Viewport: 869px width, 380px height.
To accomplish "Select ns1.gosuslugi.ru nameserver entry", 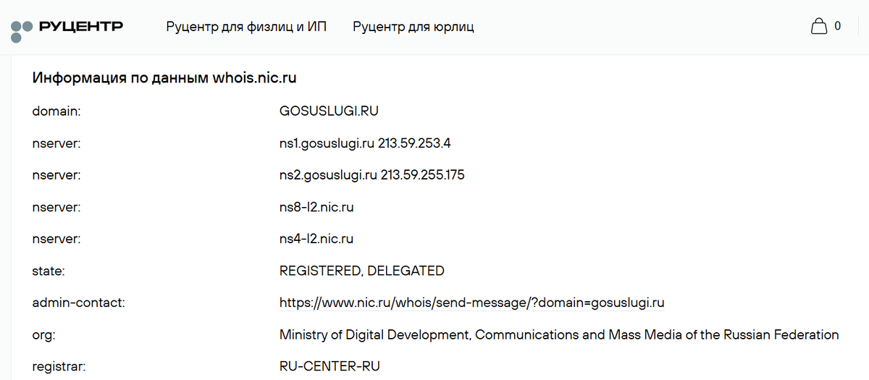I will pyautogui.click(x=366, y=143).
